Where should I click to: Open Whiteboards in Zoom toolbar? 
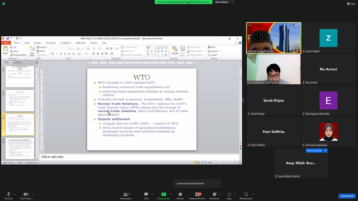click(x=246, y=195)
